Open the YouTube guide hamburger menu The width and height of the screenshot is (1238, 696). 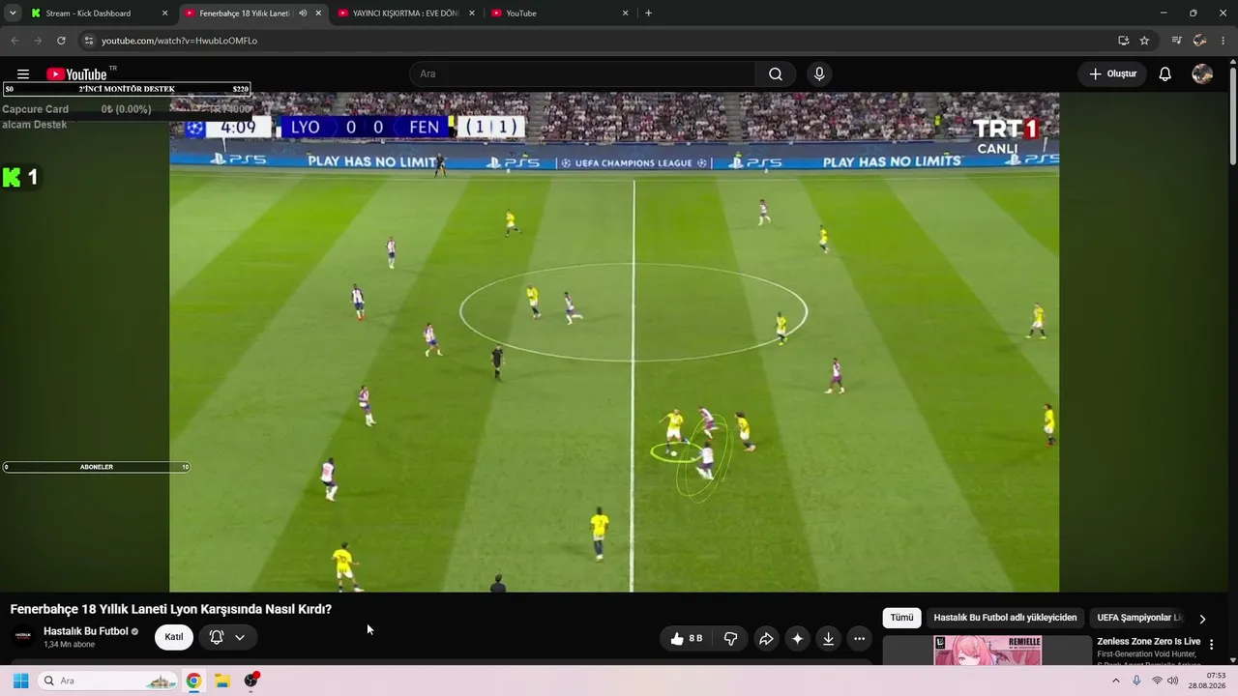[x=23, y=74]
